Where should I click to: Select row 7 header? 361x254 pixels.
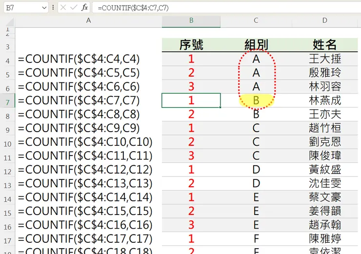click(8, 100)
